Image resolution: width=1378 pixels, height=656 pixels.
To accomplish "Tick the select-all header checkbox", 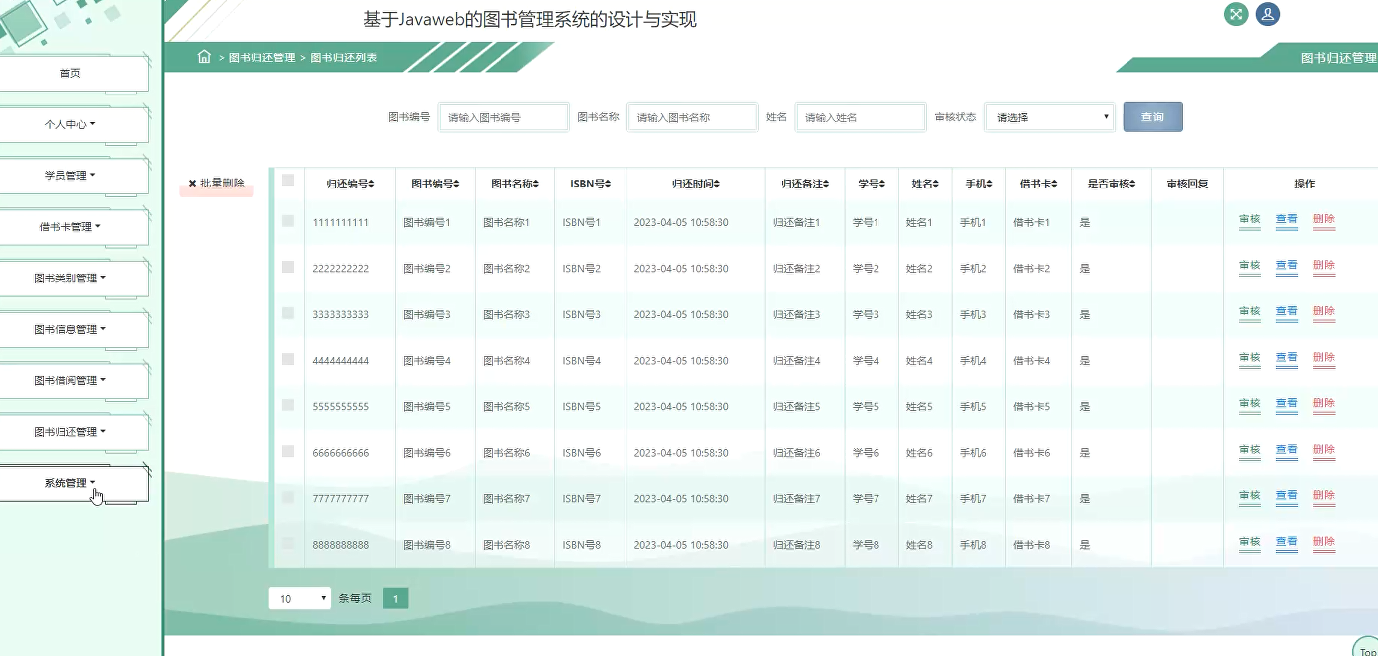I will tap(288, 180).
